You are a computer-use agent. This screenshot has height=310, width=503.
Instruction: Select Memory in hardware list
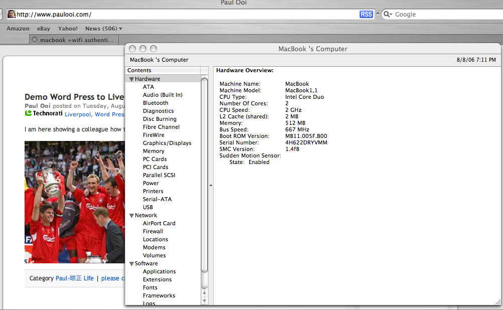(x=153, y=151)
